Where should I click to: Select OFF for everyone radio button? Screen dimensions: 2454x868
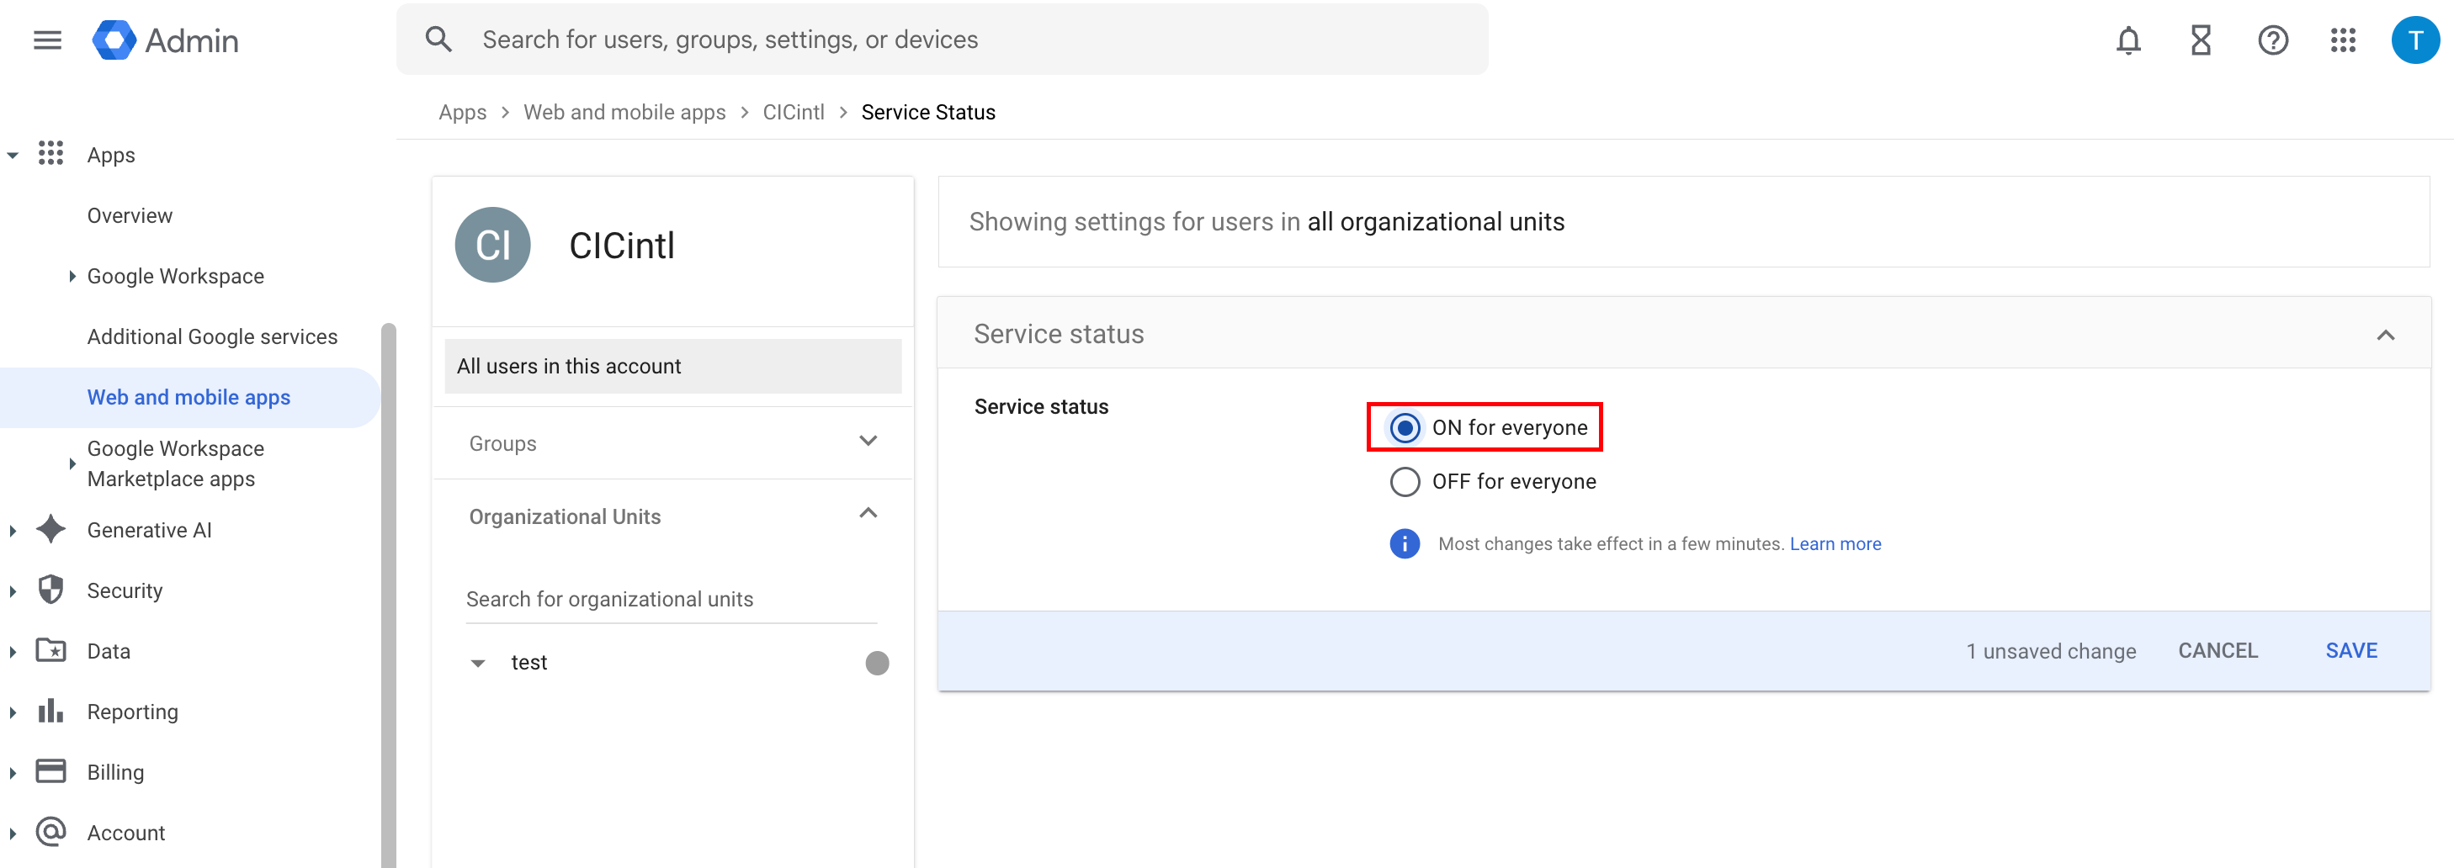click(x=1405, y=482)
